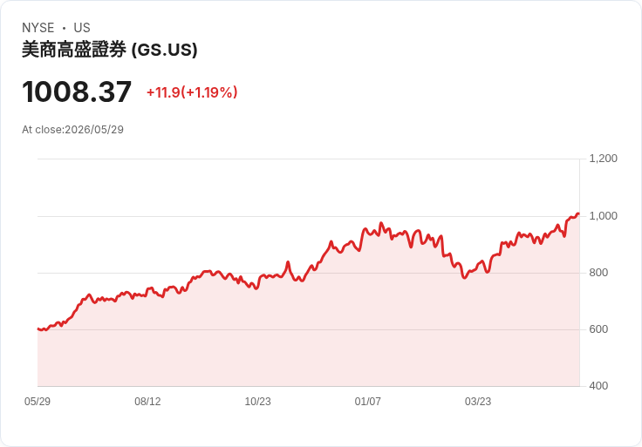The width and height of the screenshot is (642, 447).
Task: Click the price line dip before 03/23
Action: (464, 278)
